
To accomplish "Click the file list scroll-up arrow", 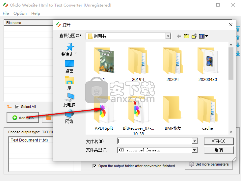I will pyautogui.click(x=231, y=45).
